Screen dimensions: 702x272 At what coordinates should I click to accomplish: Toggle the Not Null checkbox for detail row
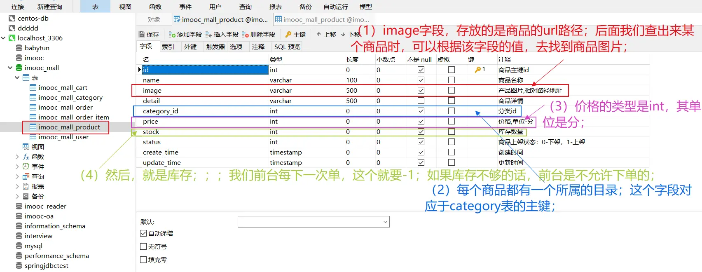coord(421,101)
